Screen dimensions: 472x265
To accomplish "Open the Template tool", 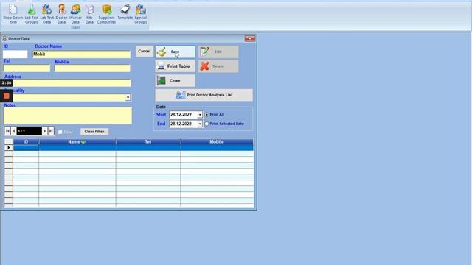I will (x=125, y=13).
